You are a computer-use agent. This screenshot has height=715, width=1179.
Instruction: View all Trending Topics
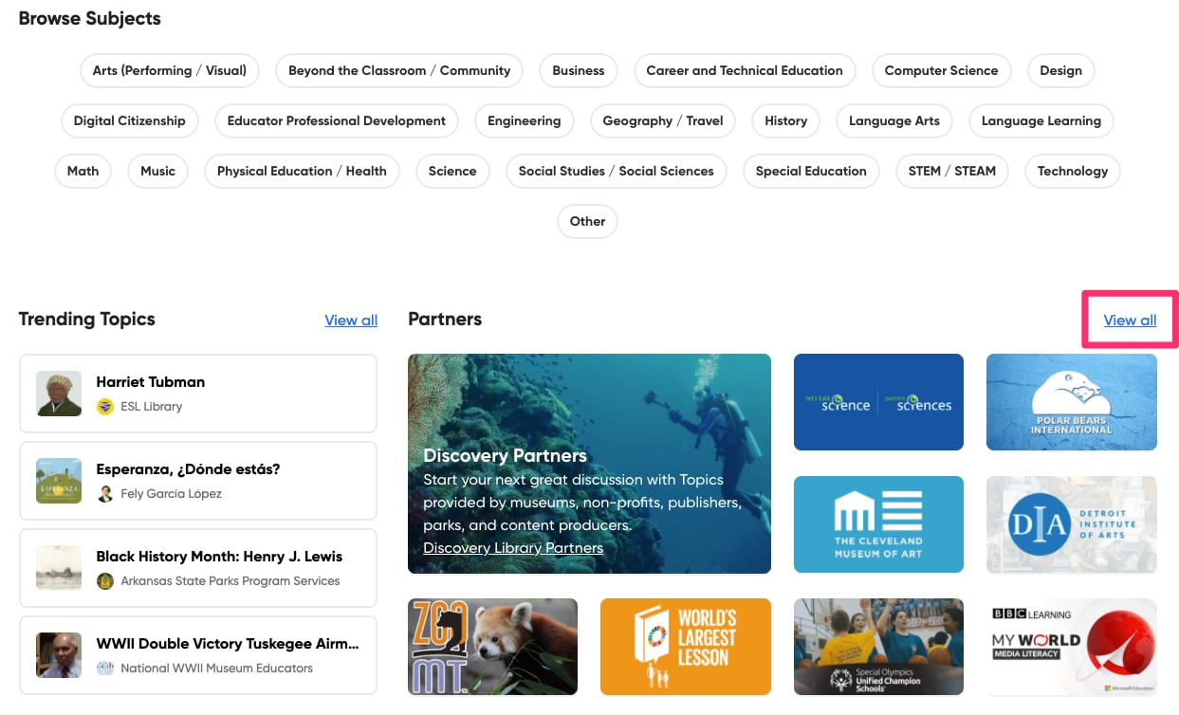click(351, 321)
